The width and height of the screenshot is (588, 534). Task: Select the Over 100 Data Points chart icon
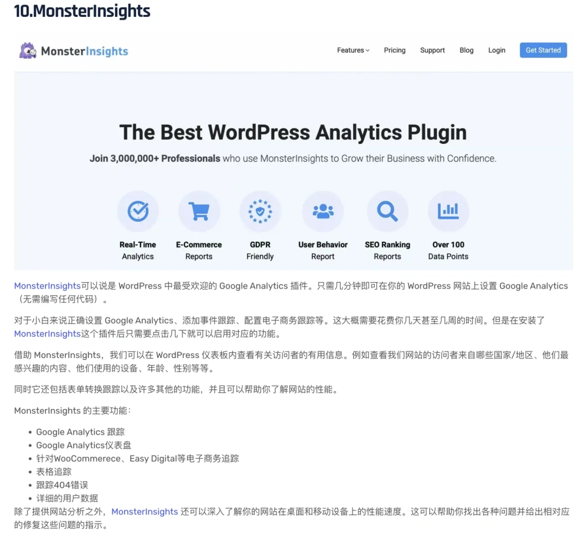(x=448, y=211)
